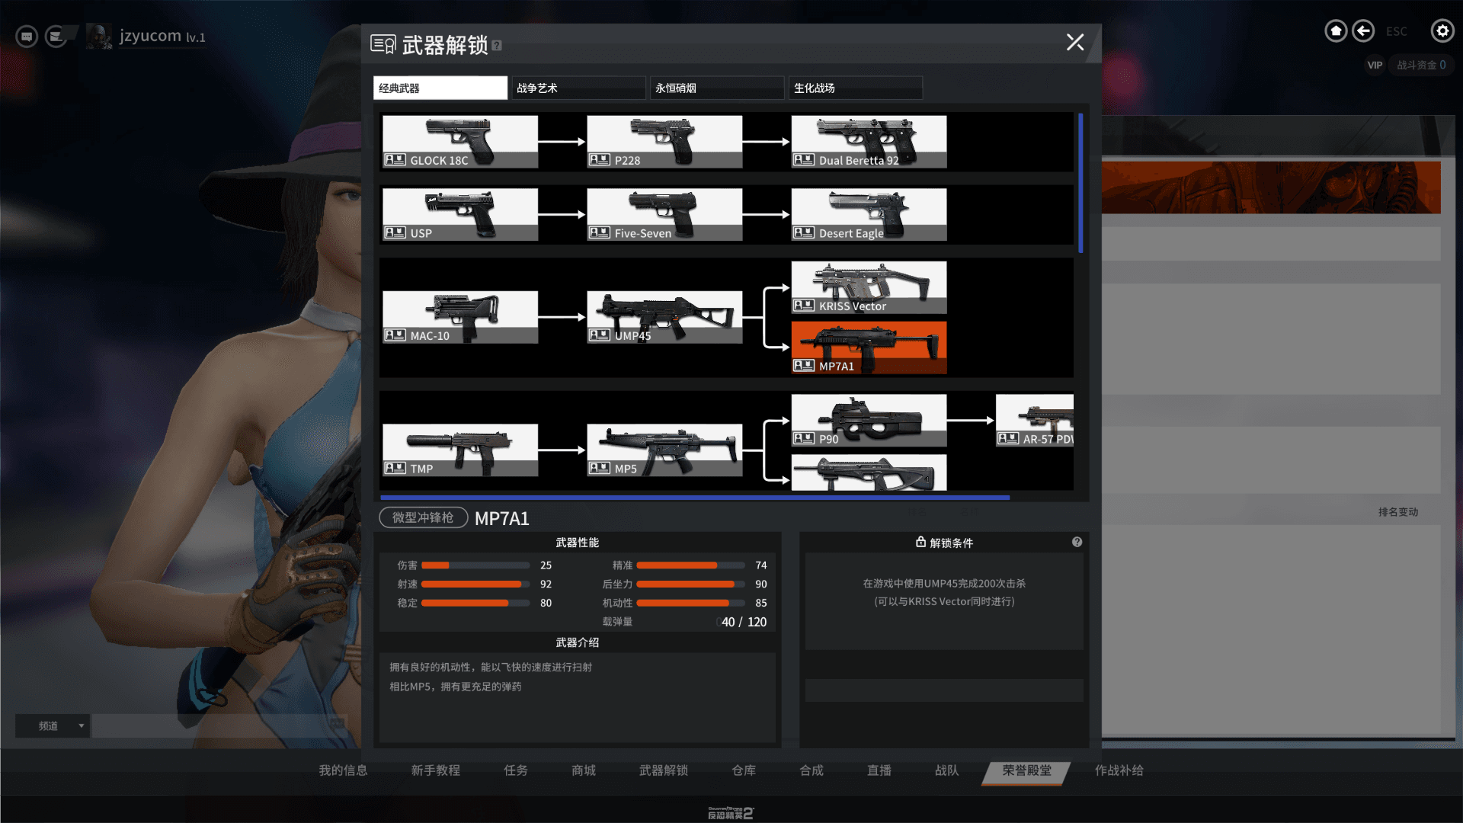Image resolution: width=1463 pixels, height=823 pixels.
Task: Click the help icon in the 解锁条件 panel
Action: tap(1077, 542)
